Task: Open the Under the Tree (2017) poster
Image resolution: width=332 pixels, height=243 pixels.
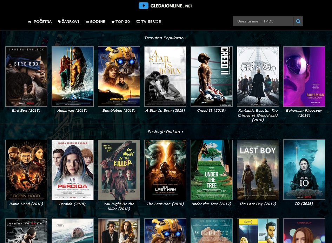Action: pyautogui.click(x=211, y=170)
